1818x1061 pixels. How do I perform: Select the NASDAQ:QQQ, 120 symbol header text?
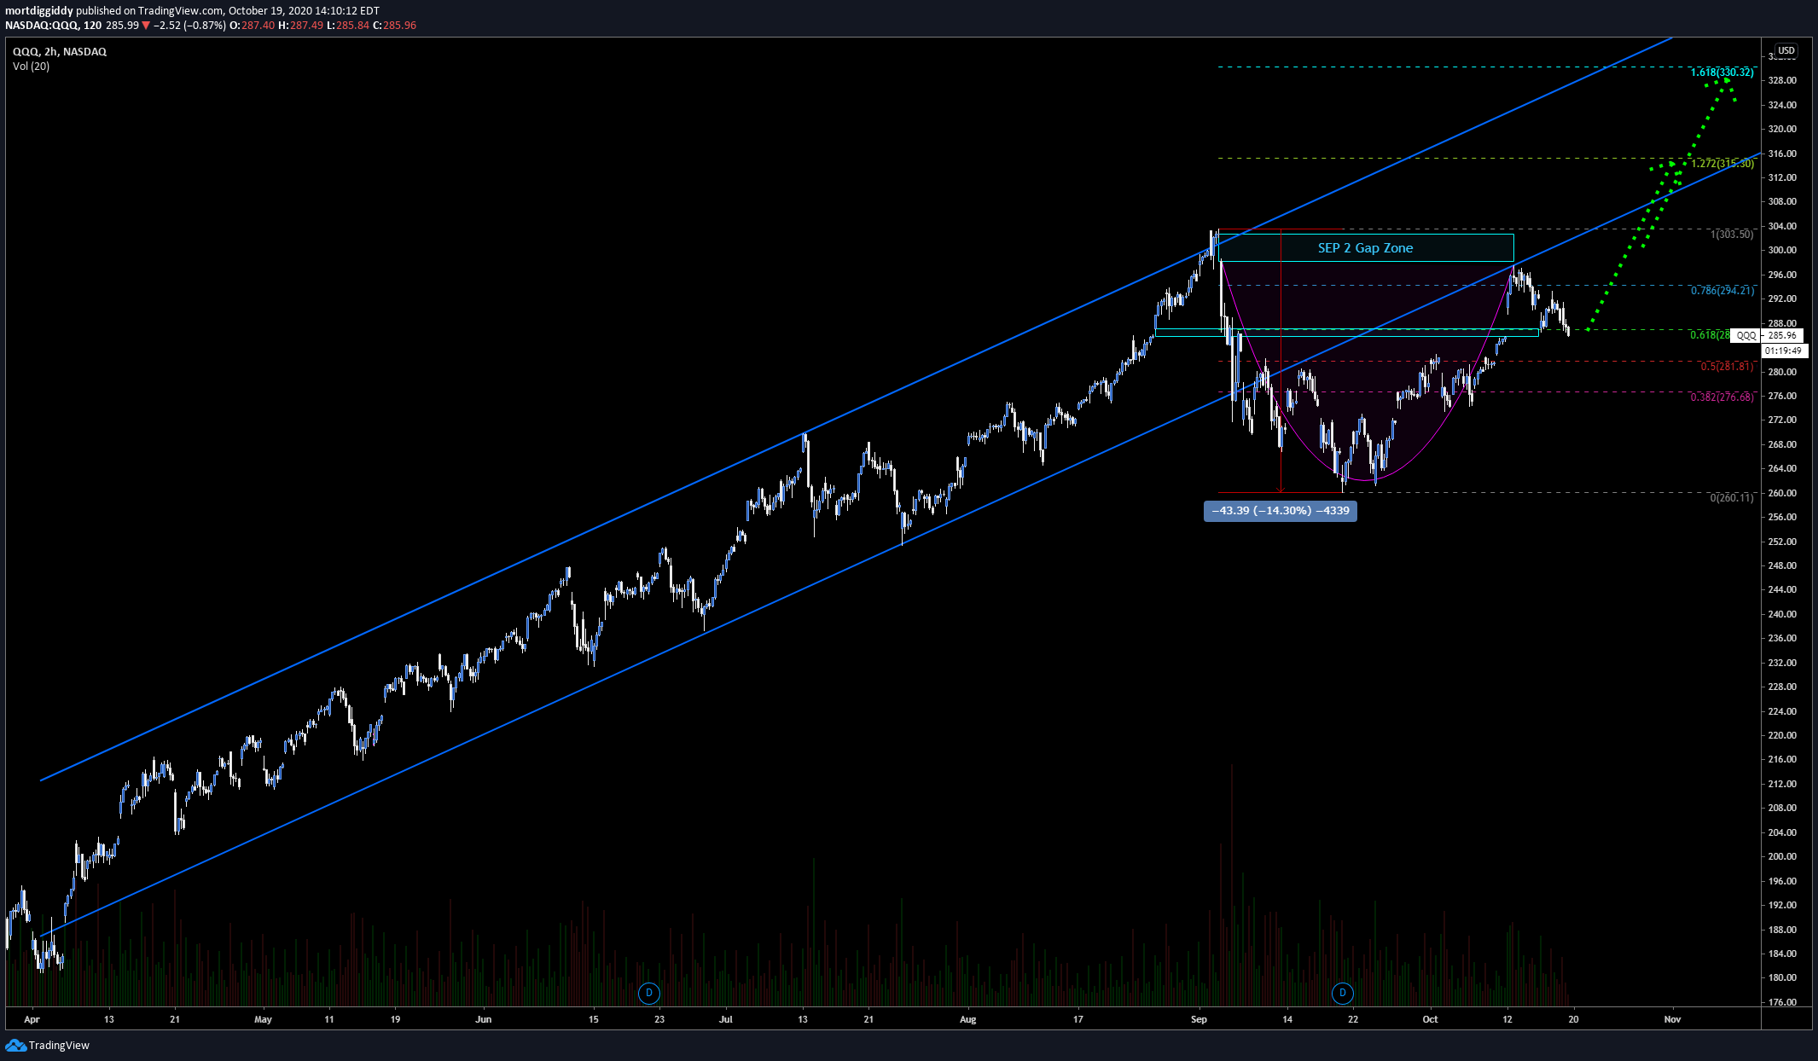54,26
